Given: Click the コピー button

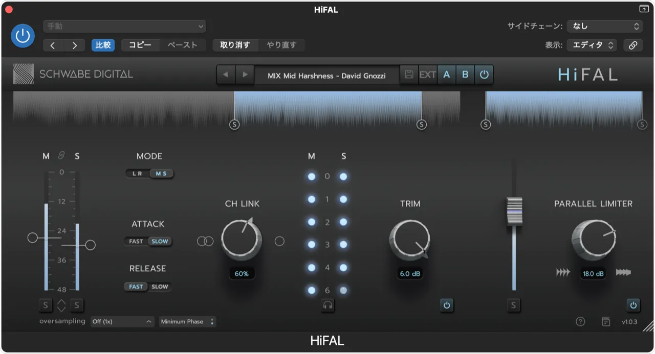Looking at the screenshot, I should pyautogui.click(x=140, y=45).
